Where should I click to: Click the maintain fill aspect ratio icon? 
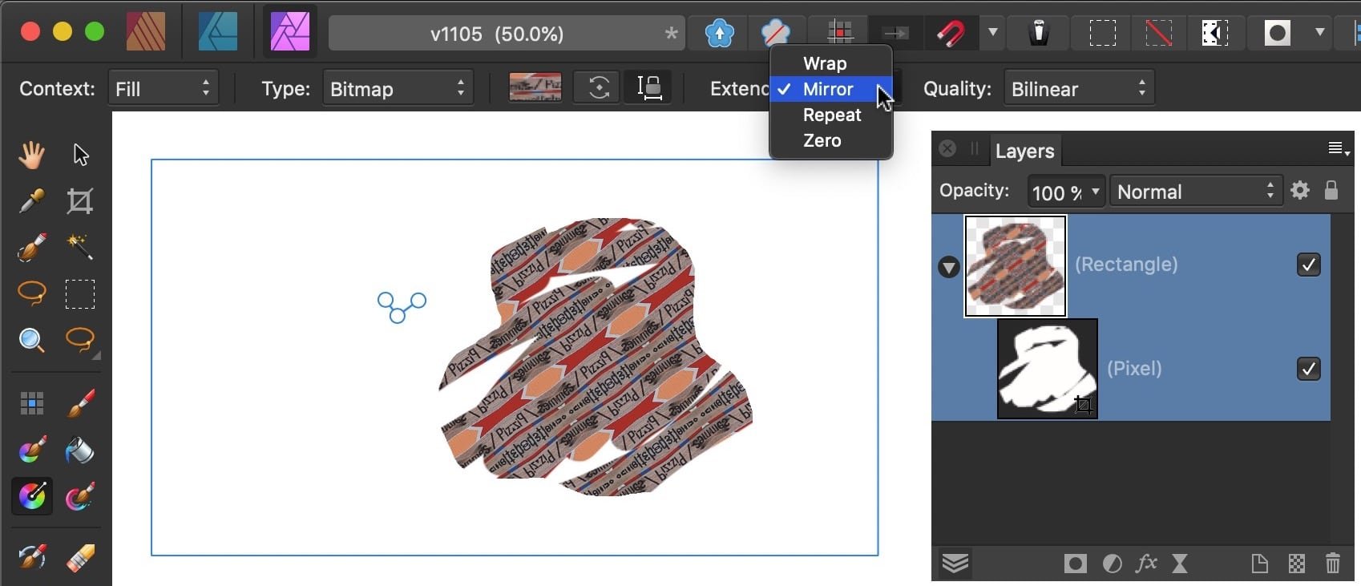(648, 87)
